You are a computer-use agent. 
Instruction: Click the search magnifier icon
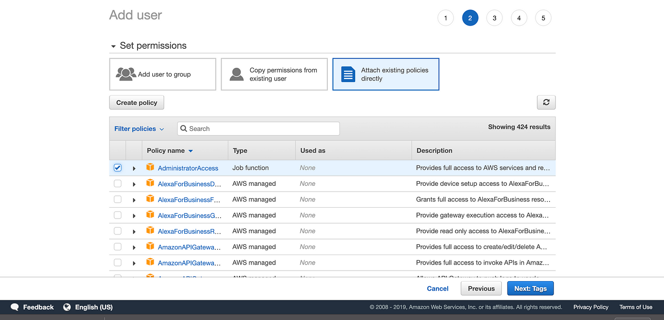tap(184, 128)
